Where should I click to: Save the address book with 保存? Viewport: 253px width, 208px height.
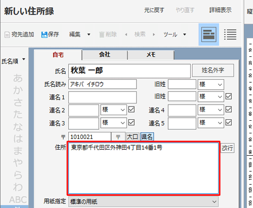[50, 34]
